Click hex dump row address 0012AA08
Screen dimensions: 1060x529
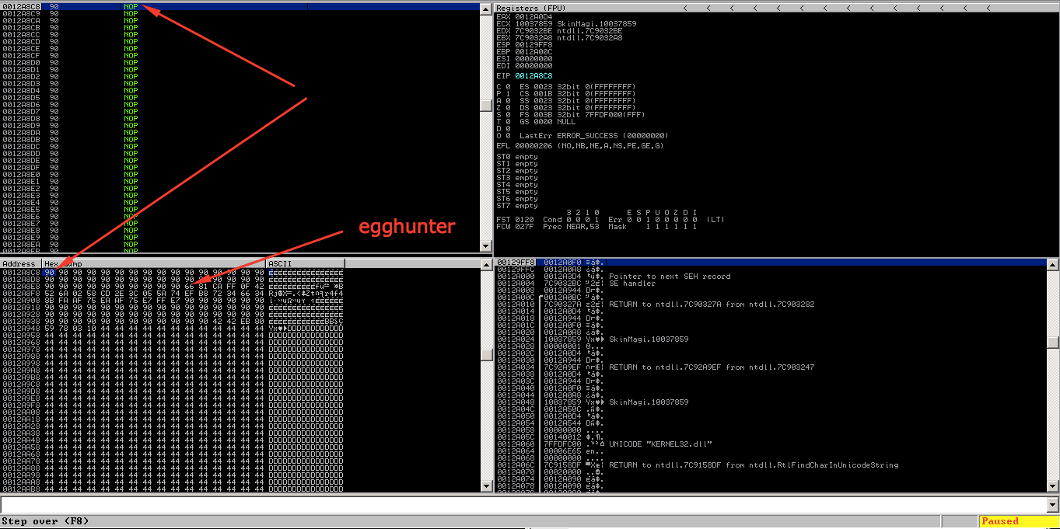(21, 412)
